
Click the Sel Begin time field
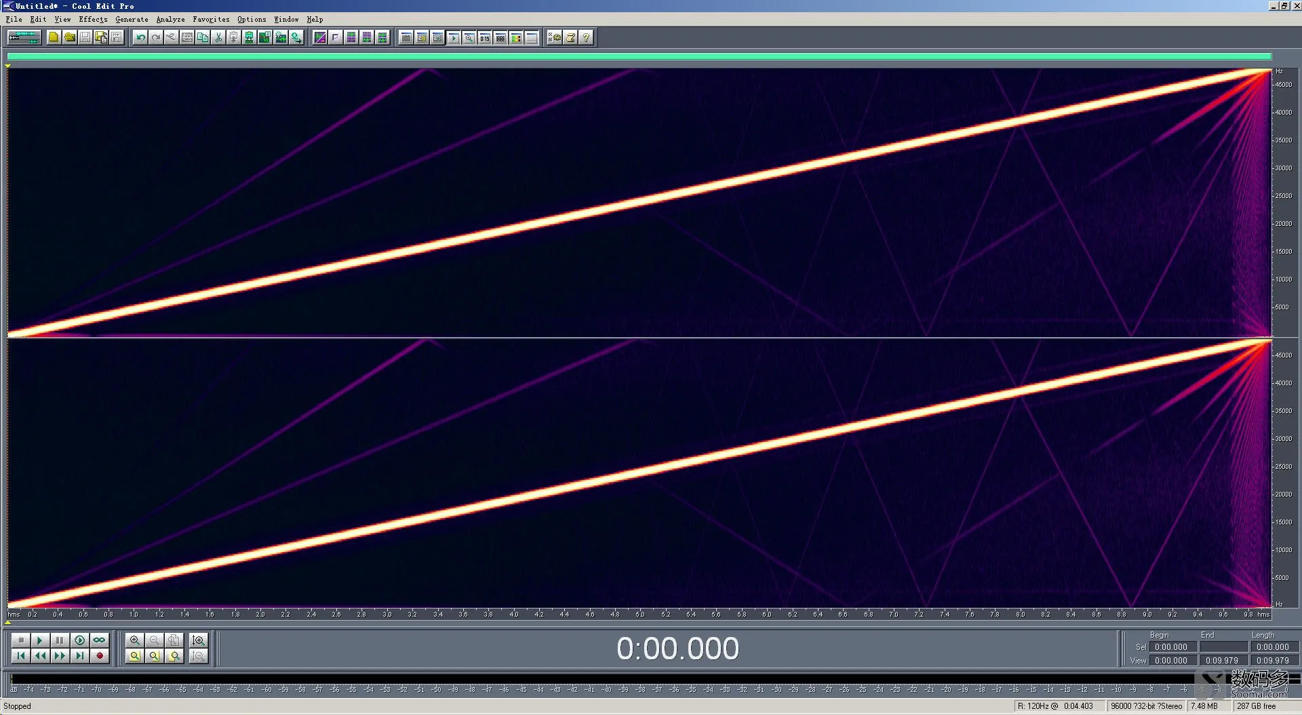pos(1172,647)
